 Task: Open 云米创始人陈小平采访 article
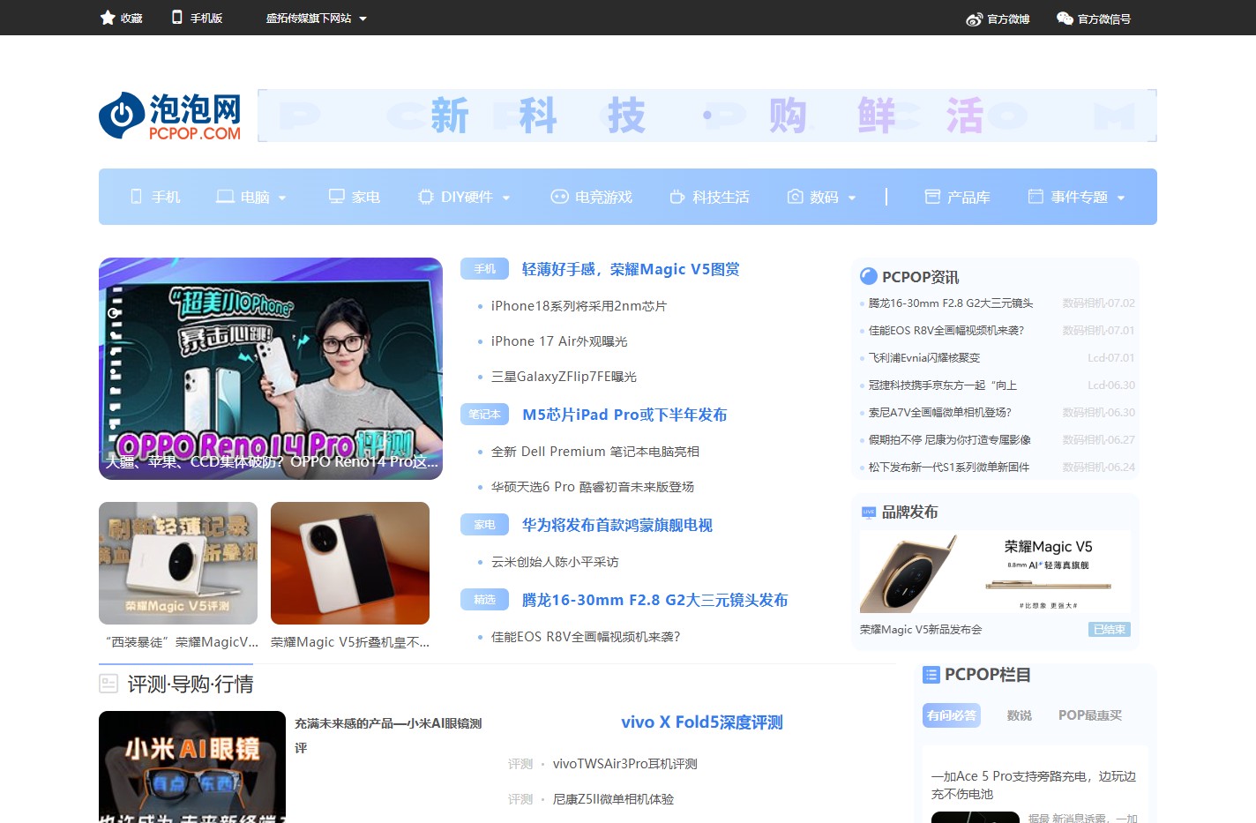[555, 562]
